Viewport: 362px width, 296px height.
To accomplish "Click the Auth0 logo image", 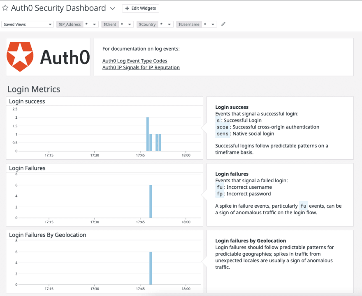I will tap(48, 57).
